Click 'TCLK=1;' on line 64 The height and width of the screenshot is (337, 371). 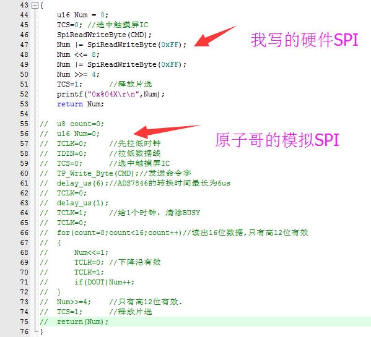[72, 213]
